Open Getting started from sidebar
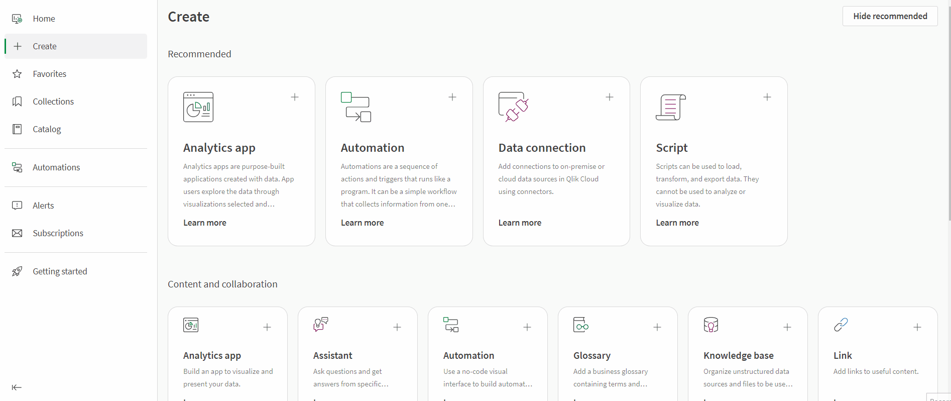 coord(76,271)
